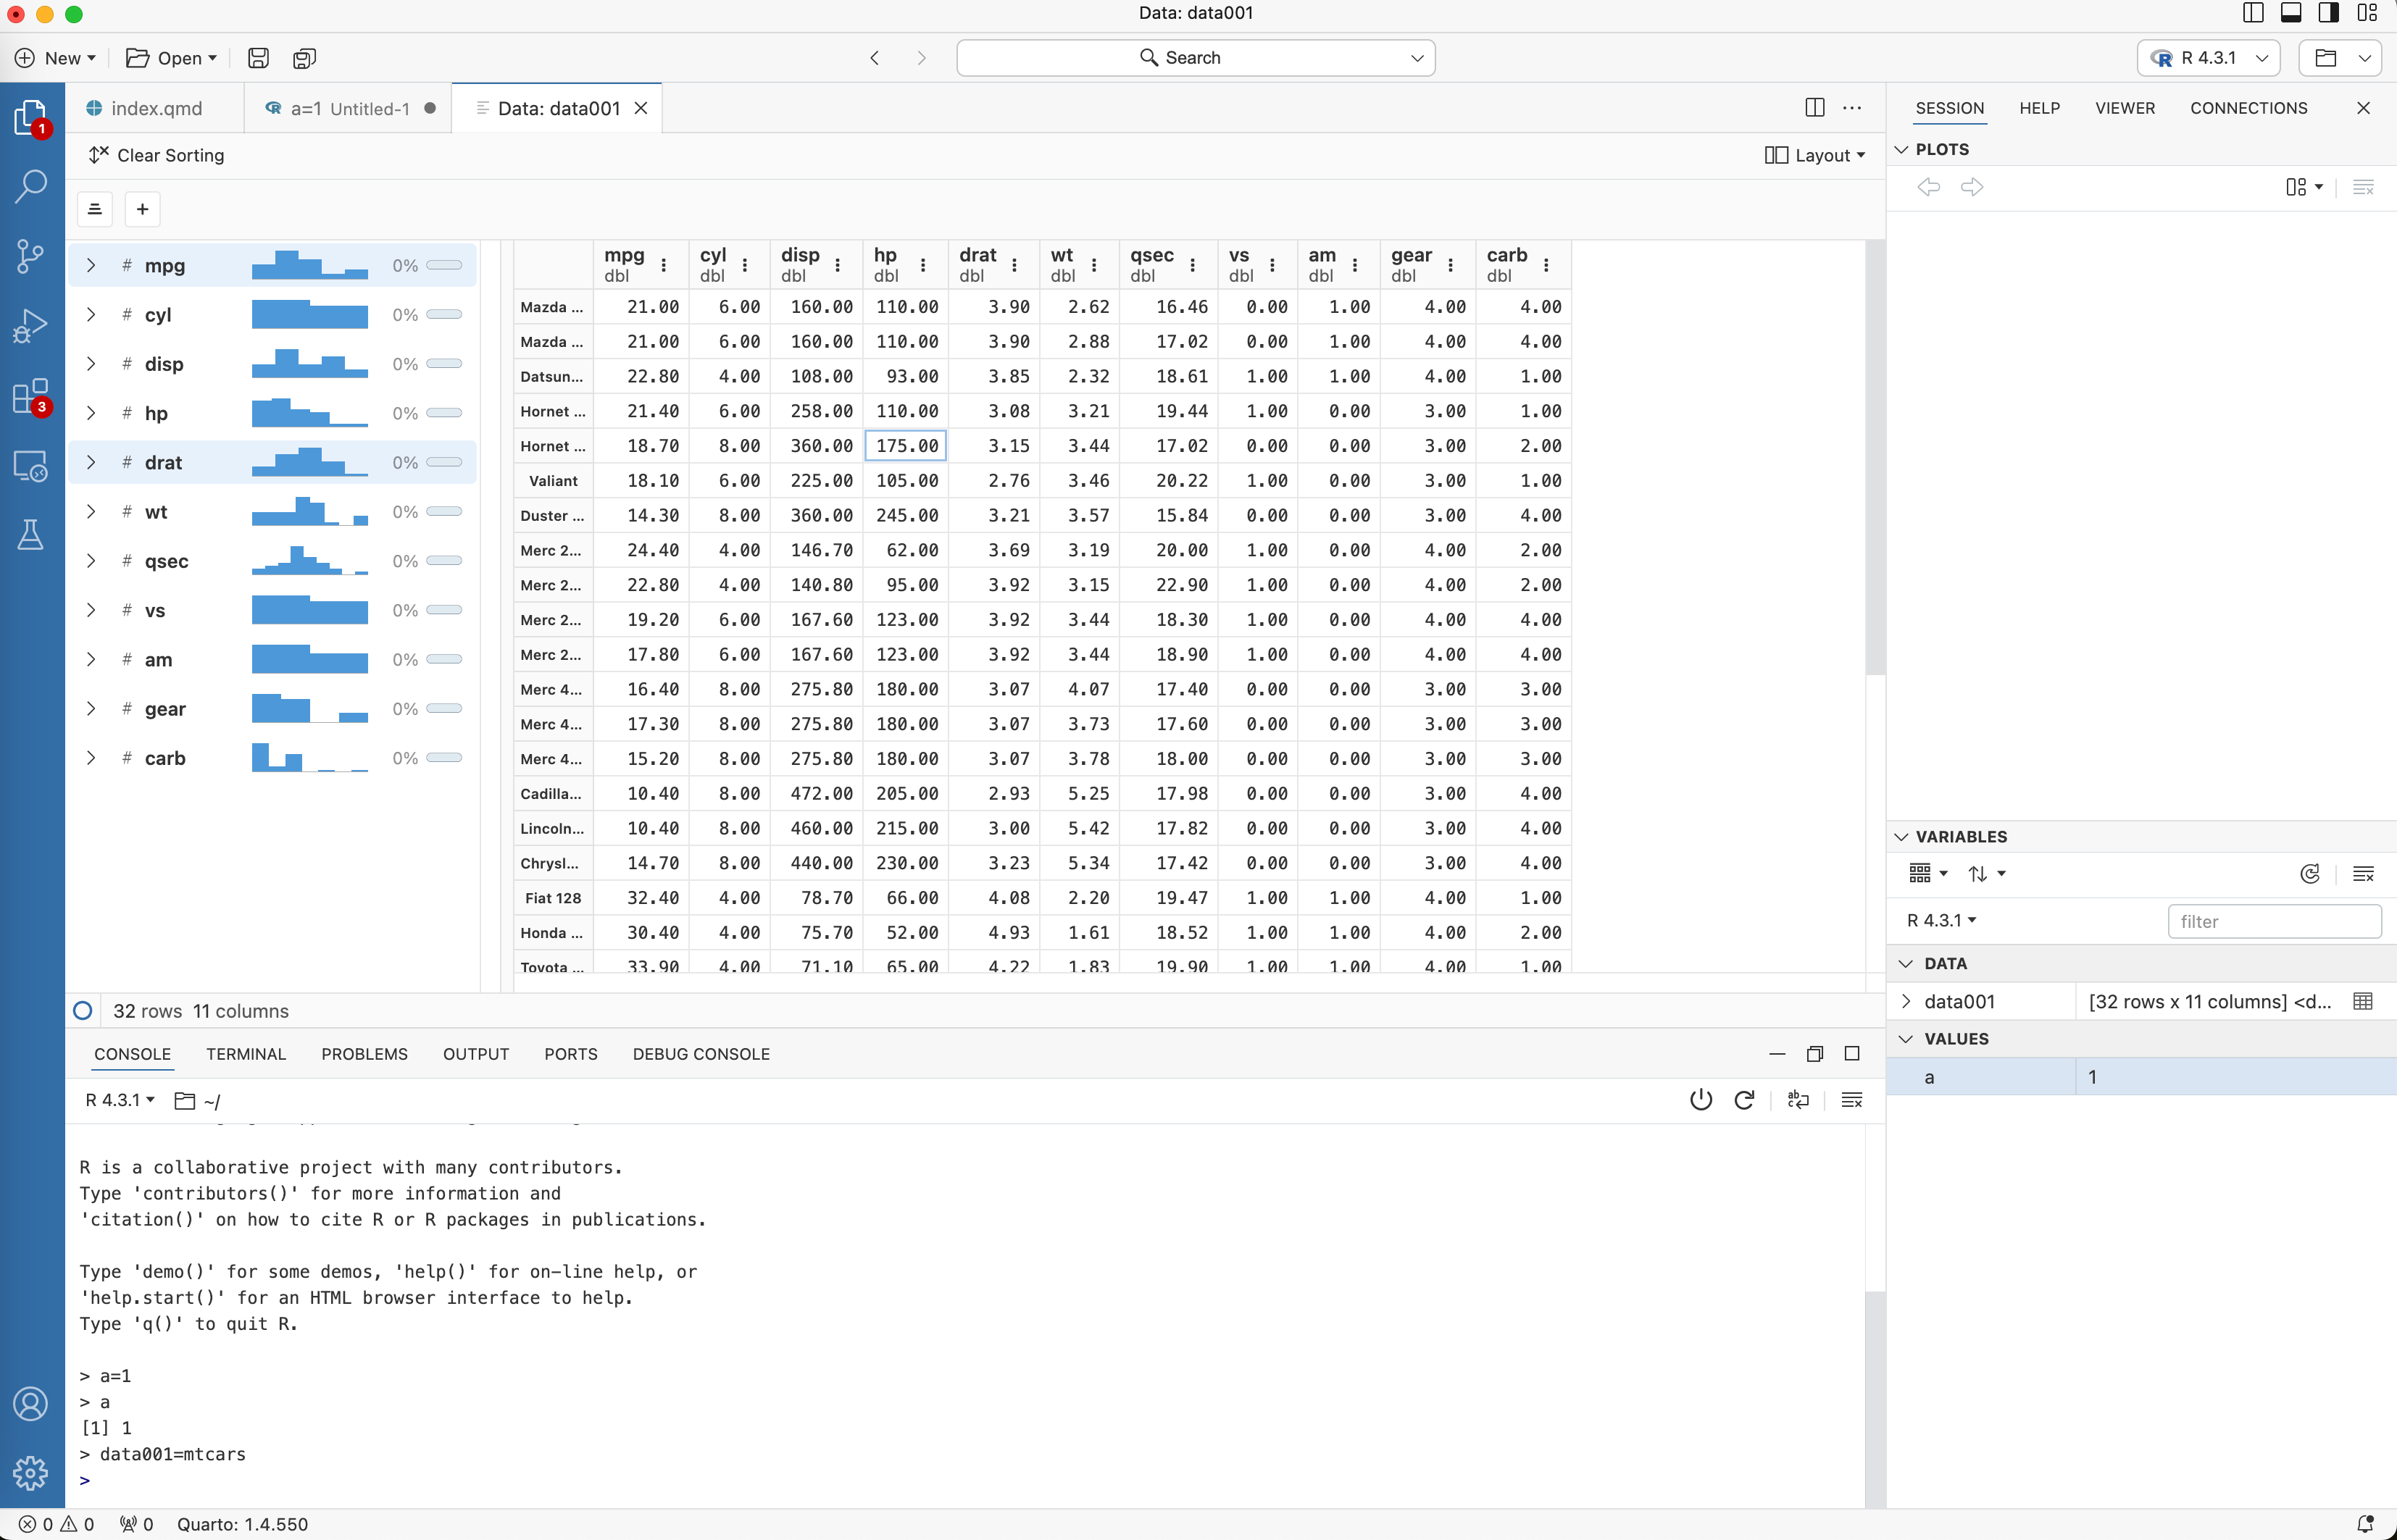Open the Extensions view in the activity bar

tap(31, 396)
